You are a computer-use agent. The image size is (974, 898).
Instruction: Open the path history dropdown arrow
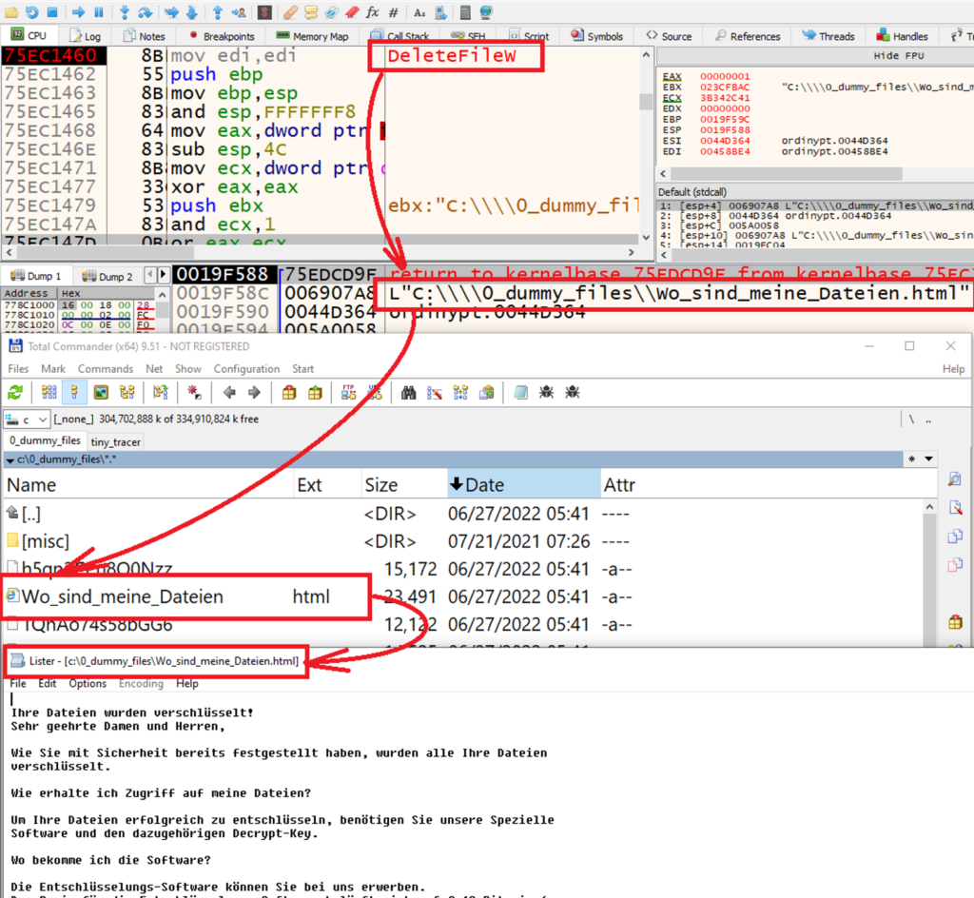(928, 459)
